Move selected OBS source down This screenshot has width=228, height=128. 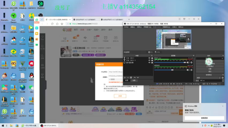(138, 77)
